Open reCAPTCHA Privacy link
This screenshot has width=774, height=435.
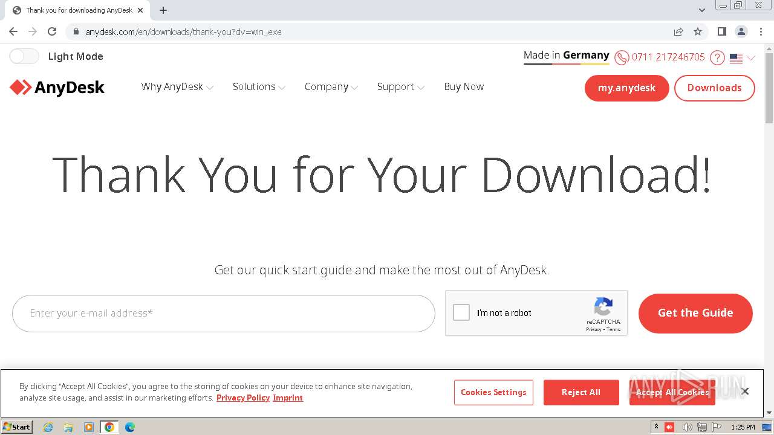pos(593,329)
